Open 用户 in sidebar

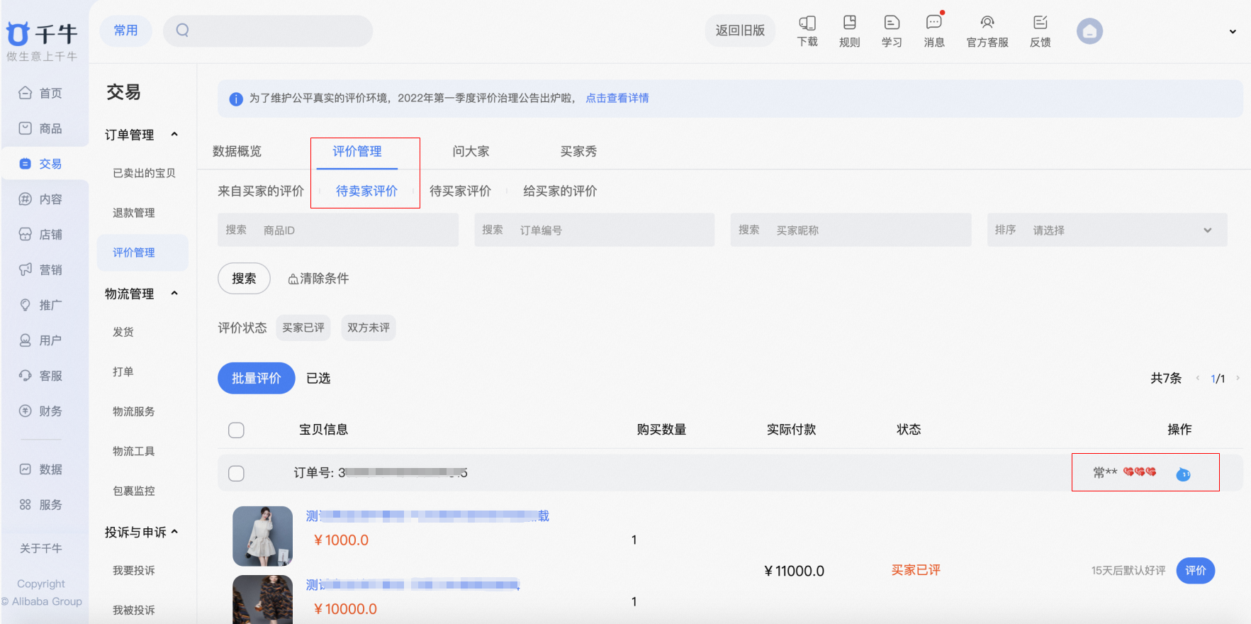(41, 340)
